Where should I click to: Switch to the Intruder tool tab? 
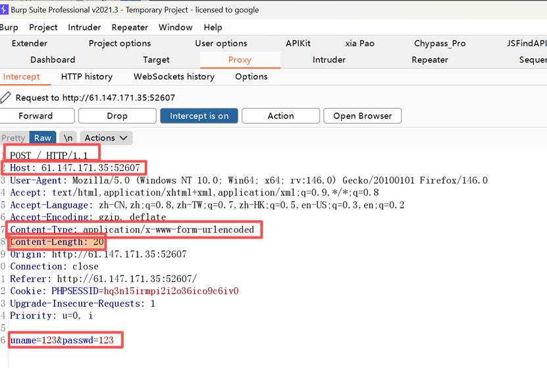(329, 60)
